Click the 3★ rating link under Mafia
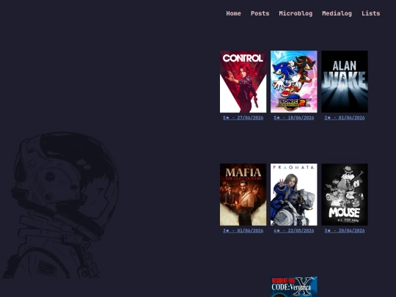Image resolution: width=396 pixels, height=297 pixels. 243,231
